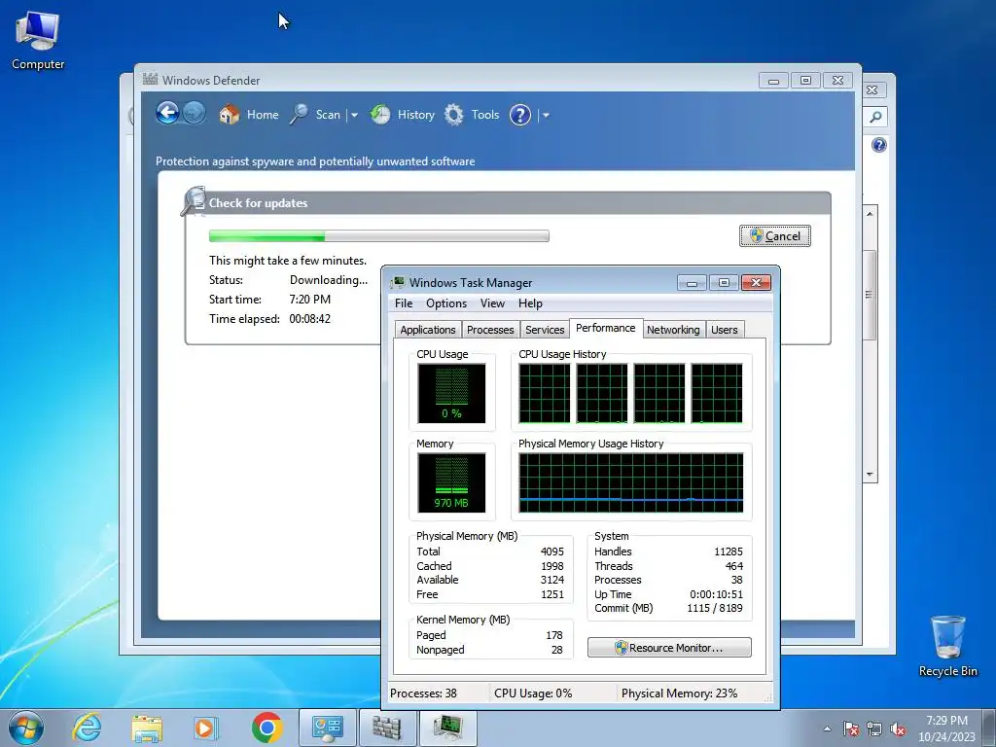
Task: Click the Windows Defender title bar icon
Action: (x=150, y=80)
